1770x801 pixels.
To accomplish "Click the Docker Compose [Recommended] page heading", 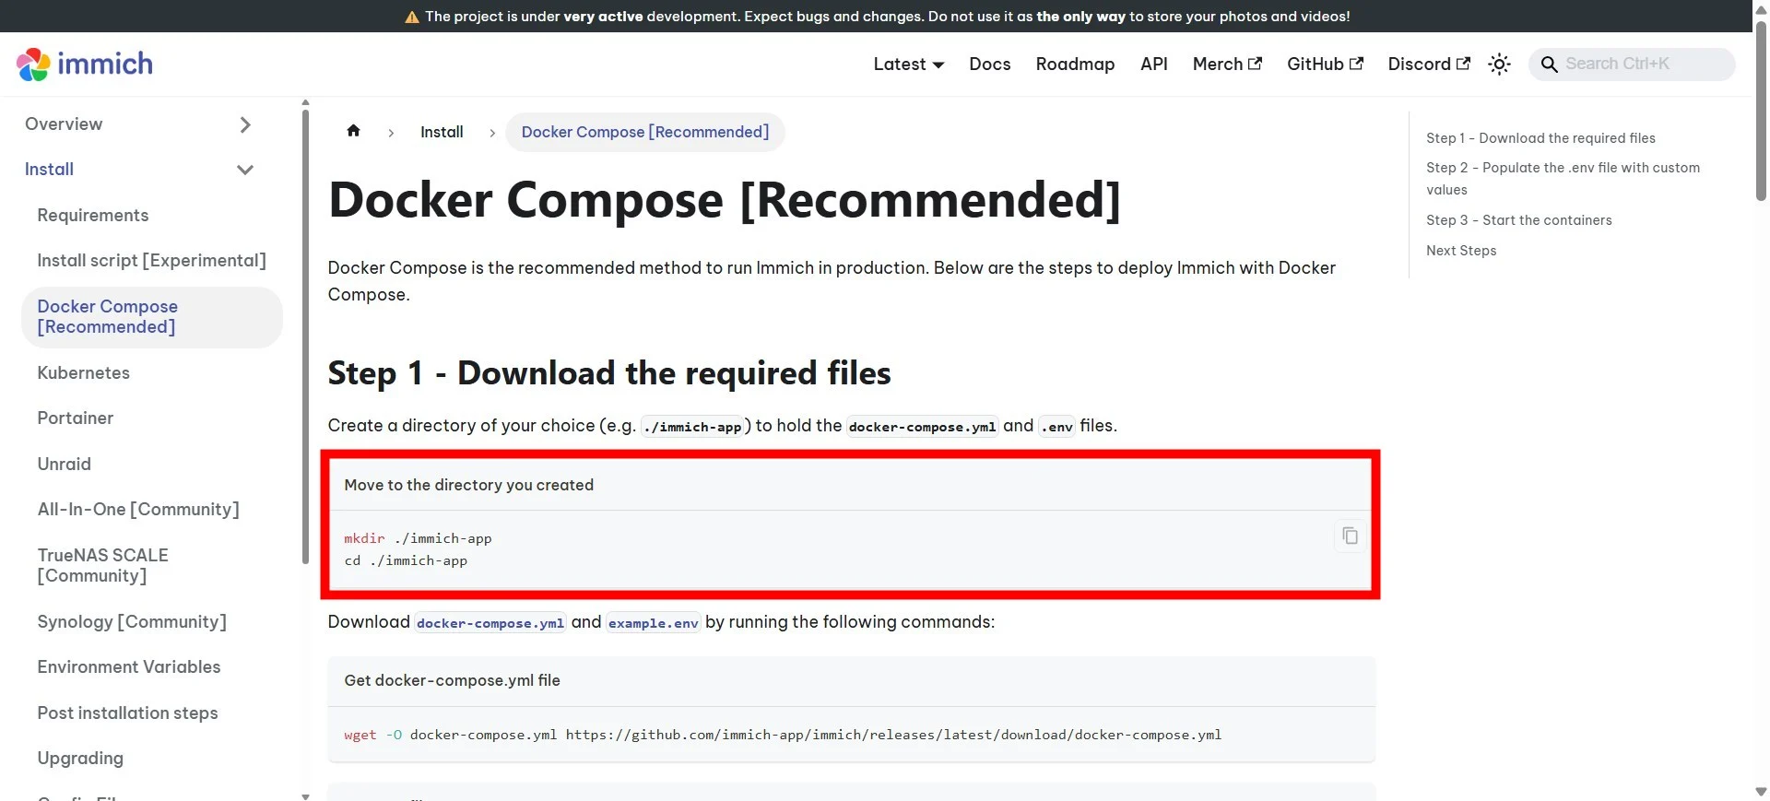I will [725, 200].
